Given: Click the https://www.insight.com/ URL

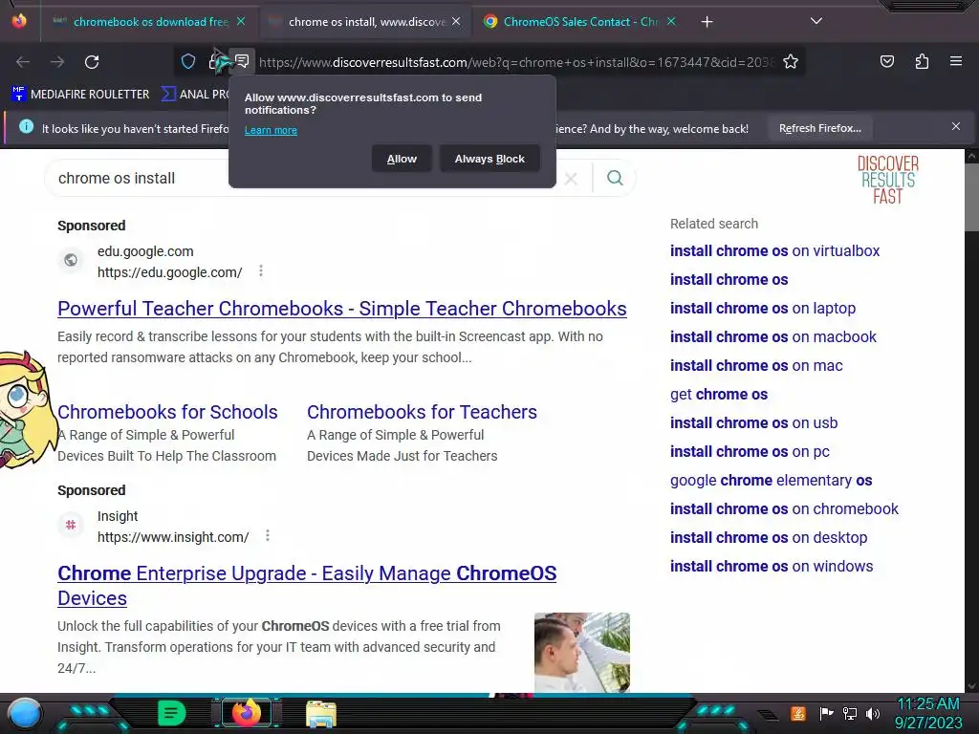Looking at the screenshot, I should [x=173, y=537].
